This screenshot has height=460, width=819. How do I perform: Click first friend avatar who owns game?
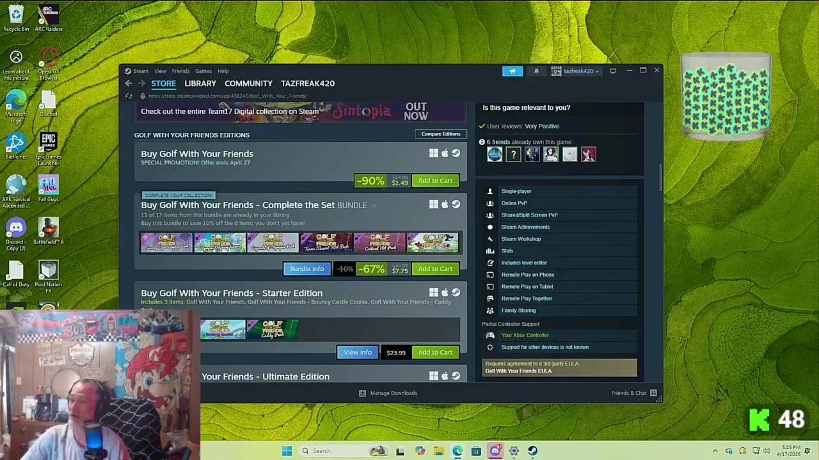click(x=495, y=154)
